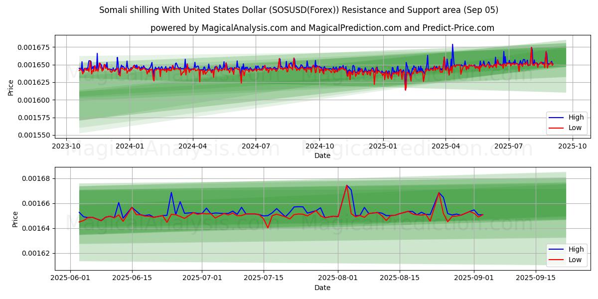
Task: Click the 2024-10 date label
Action: 319,147
